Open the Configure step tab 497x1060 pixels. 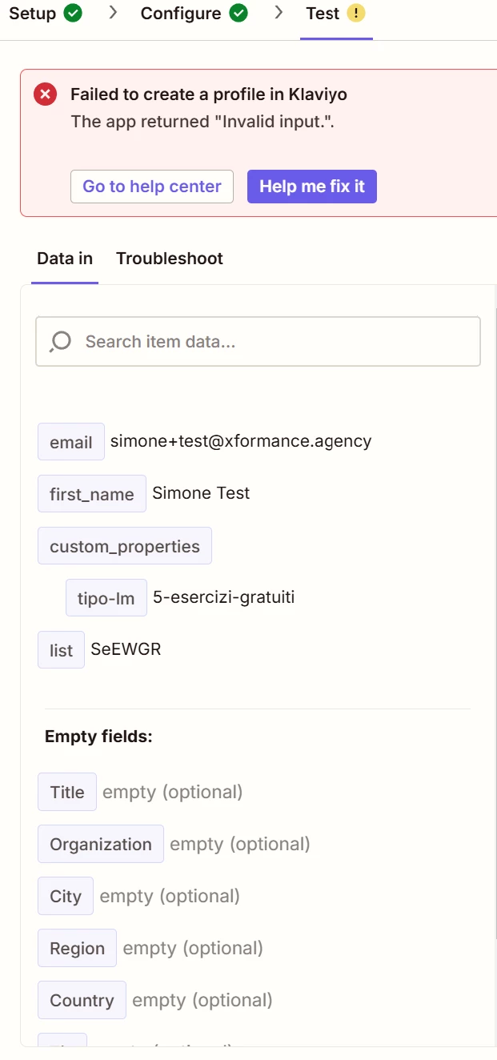194,14
